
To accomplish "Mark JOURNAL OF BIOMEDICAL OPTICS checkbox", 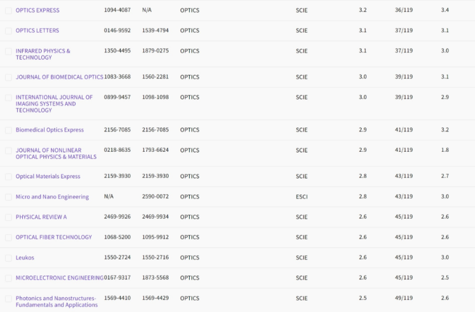I will point(8,77).
